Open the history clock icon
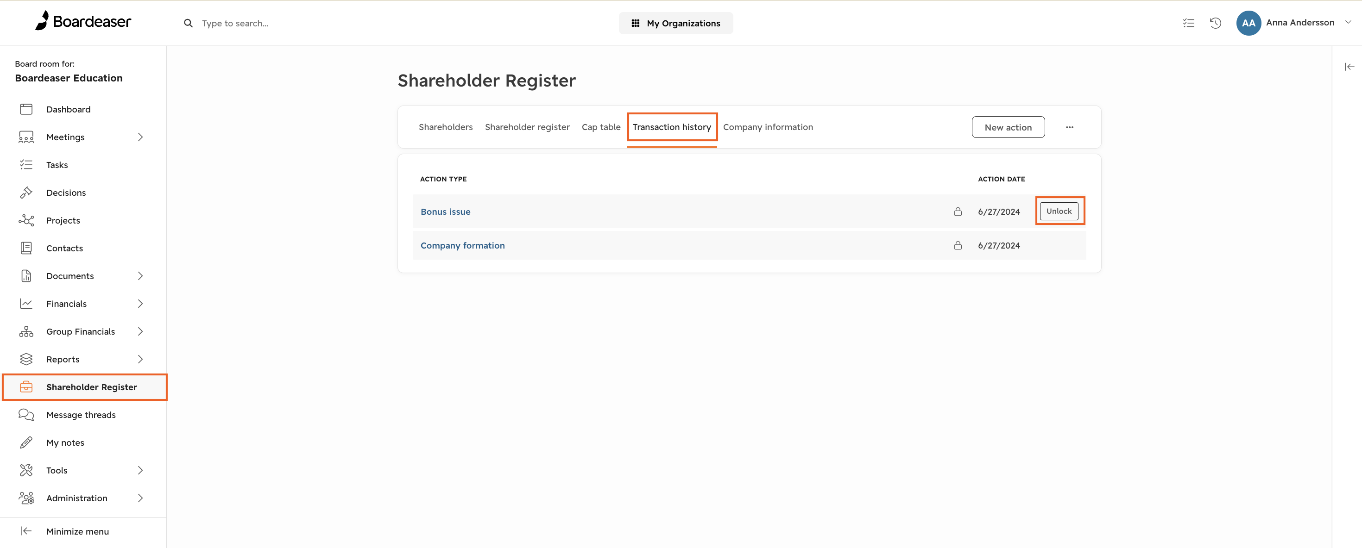Screen dimensions: 1362x548 [x=1215, y=23]
